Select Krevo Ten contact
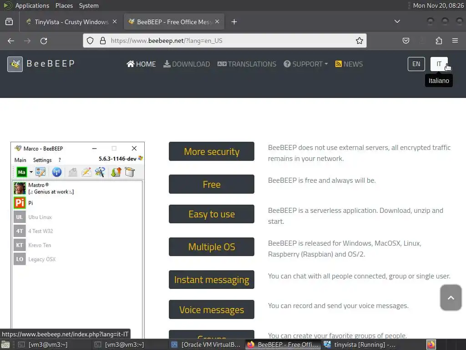 77,245
